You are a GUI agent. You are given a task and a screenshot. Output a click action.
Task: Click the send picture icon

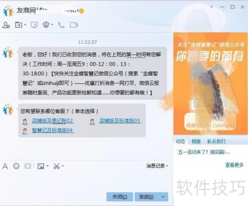coord(41,166)
